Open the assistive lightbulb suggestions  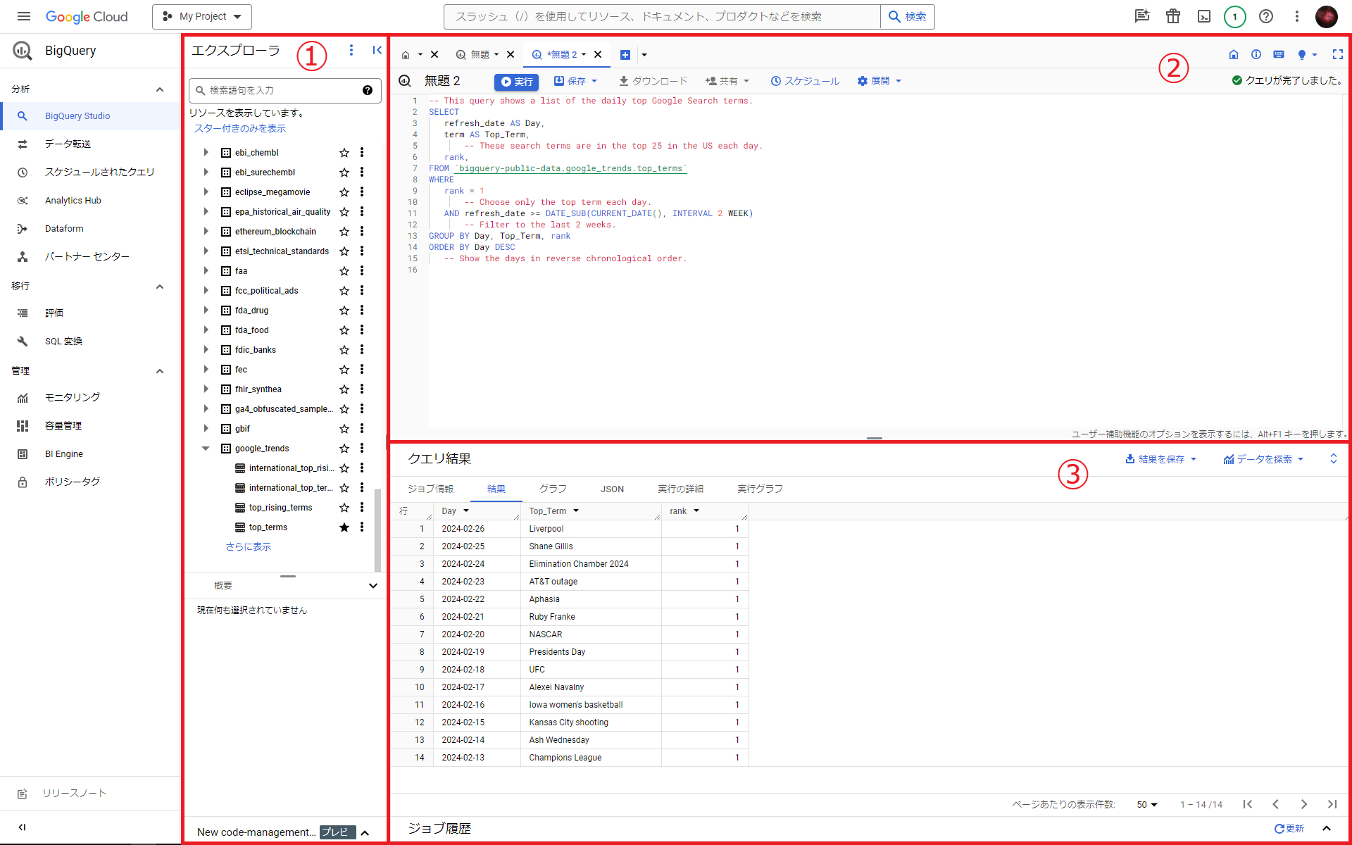click(1303, 54)
